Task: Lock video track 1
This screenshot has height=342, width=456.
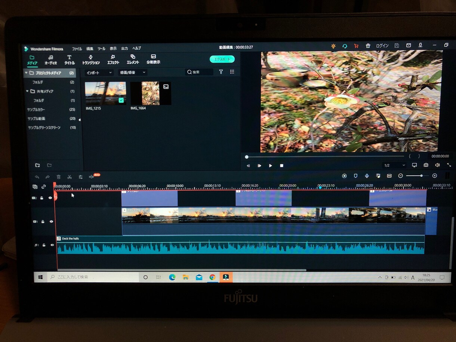Action: pos(43,222)
